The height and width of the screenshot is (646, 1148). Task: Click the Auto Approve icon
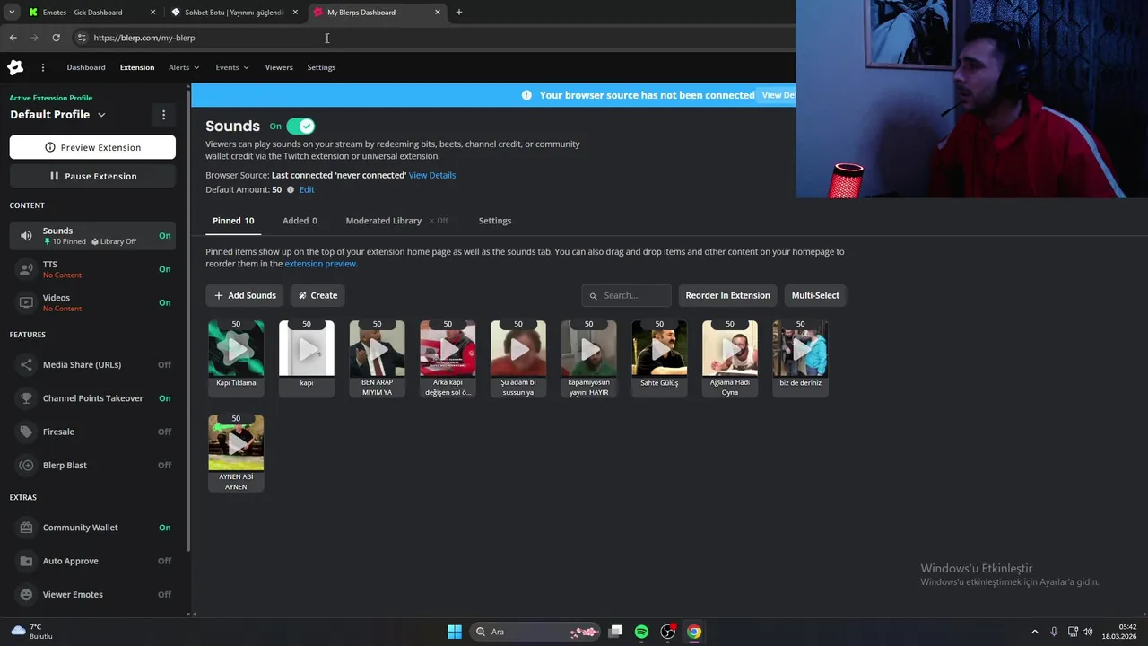26,561
